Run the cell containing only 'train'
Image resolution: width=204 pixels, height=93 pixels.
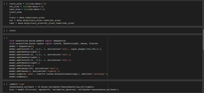point(6,30)
